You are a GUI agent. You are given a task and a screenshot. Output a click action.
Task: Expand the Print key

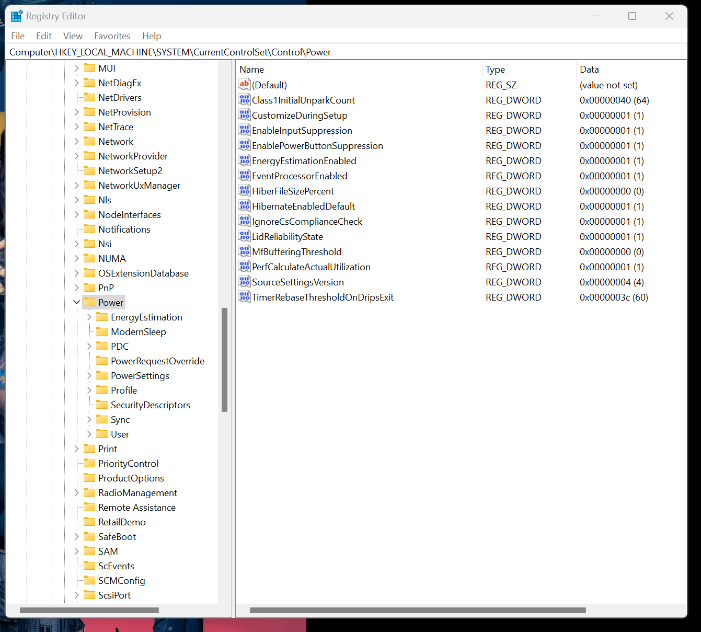(x=77, y=449)
